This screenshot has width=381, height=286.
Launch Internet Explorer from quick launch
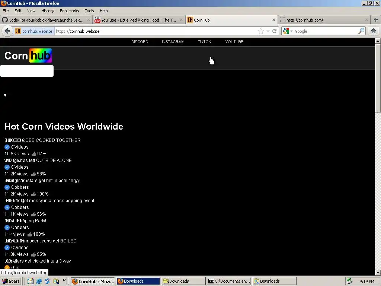point(39,282)
